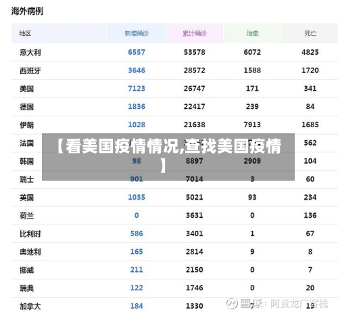Click the 治愈 column header
338x314 pixels.
[252, 33]
